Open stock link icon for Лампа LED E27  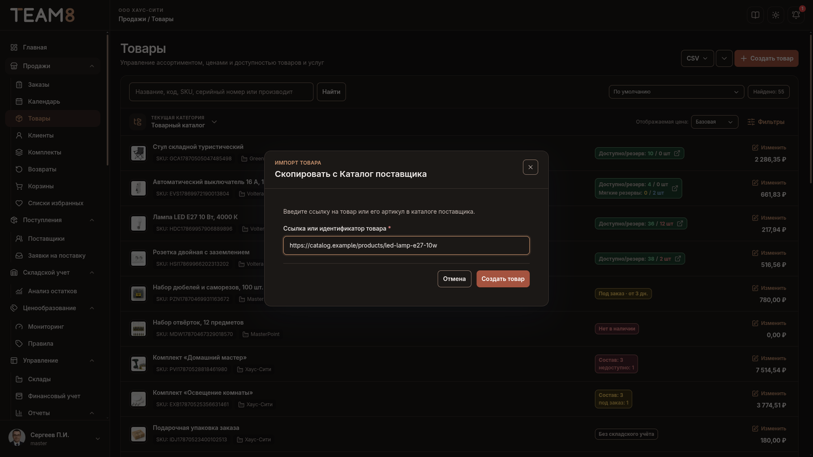click(x=680, y=223)
